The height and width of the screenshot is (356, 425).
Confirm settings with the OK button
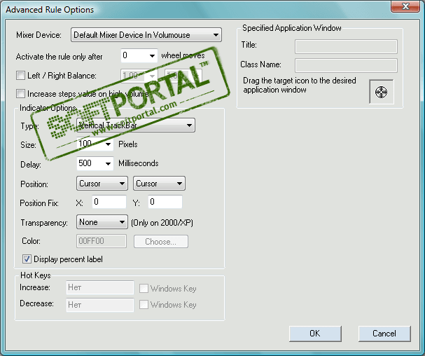(315, 334)
